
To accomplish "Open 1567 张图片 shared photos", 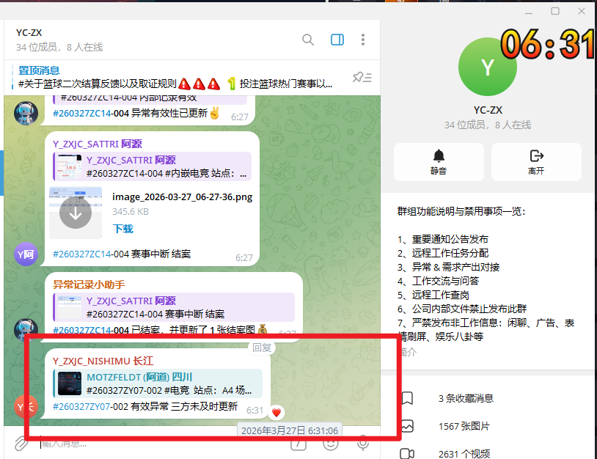I will coord(464,426).
